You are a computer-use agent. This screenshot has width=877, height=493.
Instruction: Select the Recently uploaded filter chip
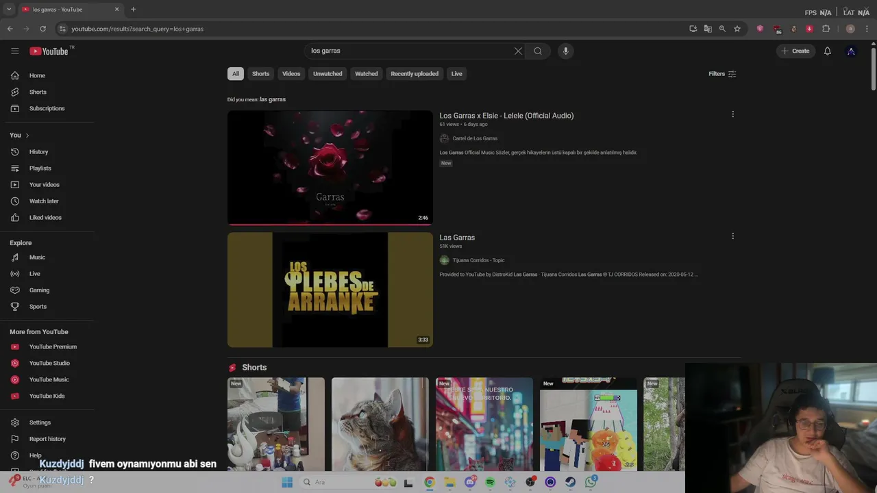tap(415, 74)
